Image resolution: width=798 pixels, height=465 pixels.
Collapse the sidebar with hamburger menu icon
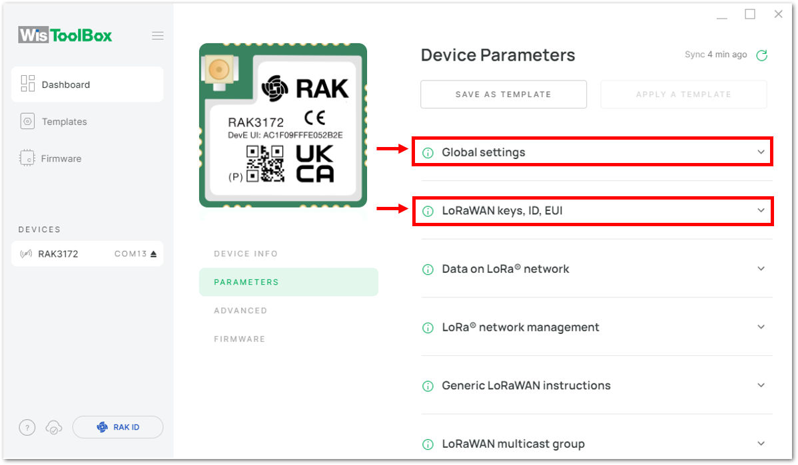click(x=158, y=35)
